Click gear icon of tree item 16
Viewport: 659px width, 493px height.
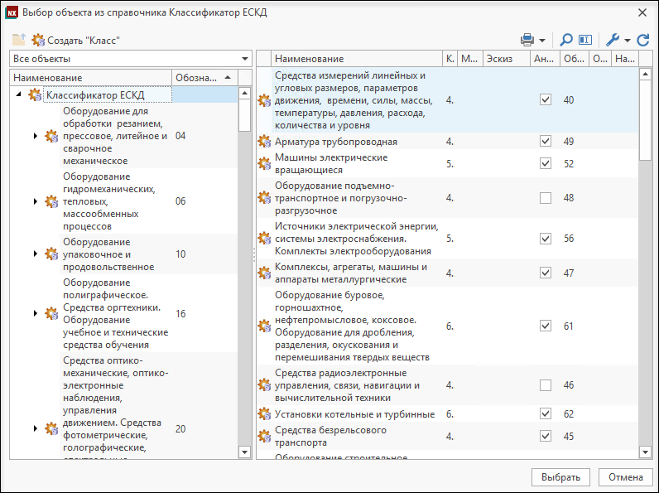coord(51,313)
